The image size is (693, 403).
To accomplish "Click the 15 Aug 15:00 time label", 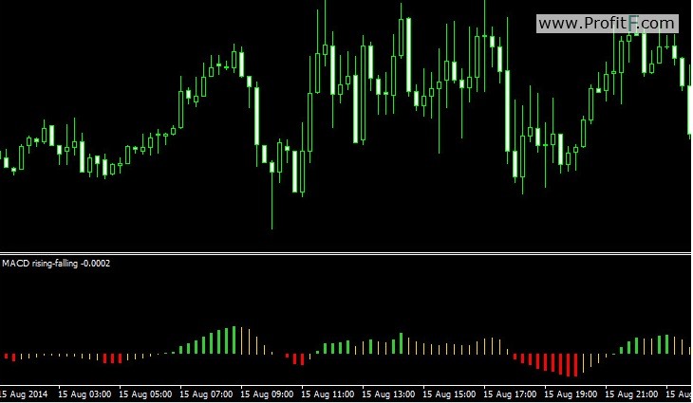I will (449, 394).
